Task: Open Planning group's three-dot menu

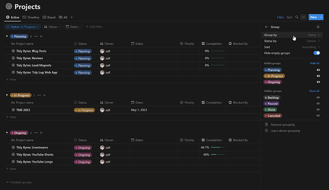Action: coord(36,37)
